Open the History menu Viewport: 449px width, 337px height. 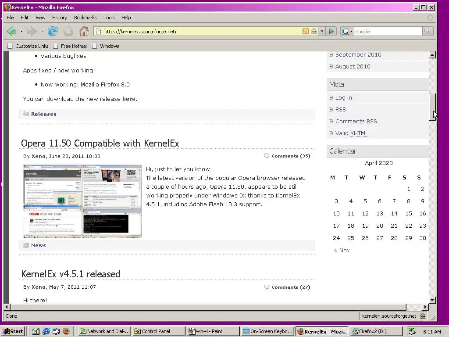(x=60, y=18)
